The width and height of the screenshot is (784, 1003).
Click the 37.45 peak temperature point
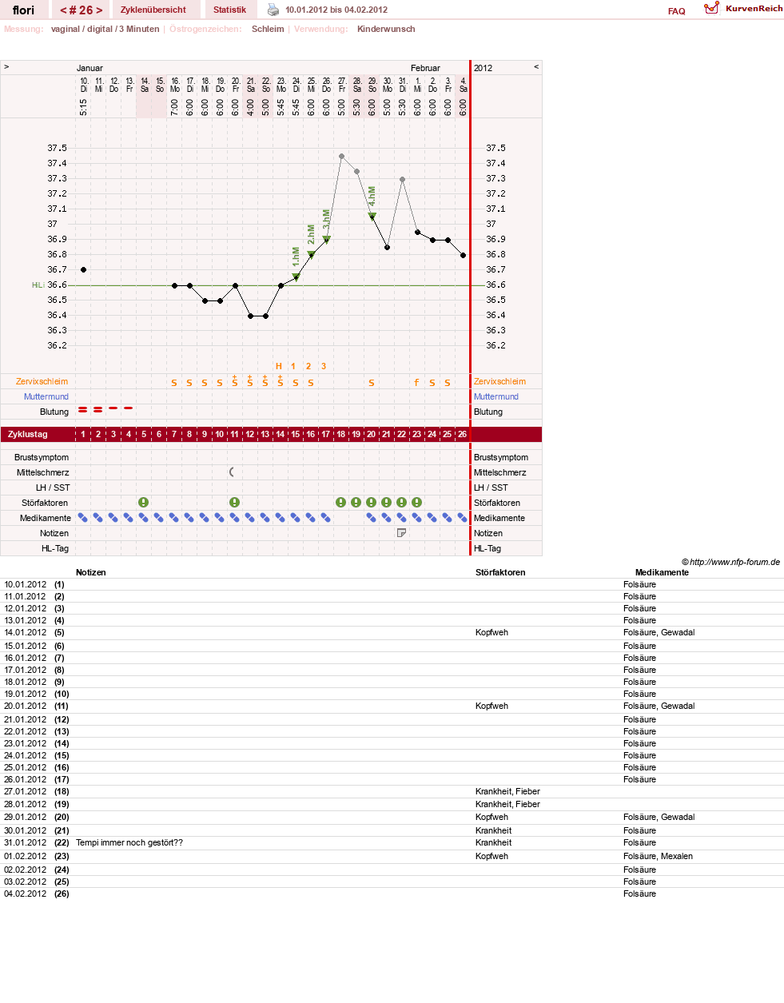click(342, 157)
